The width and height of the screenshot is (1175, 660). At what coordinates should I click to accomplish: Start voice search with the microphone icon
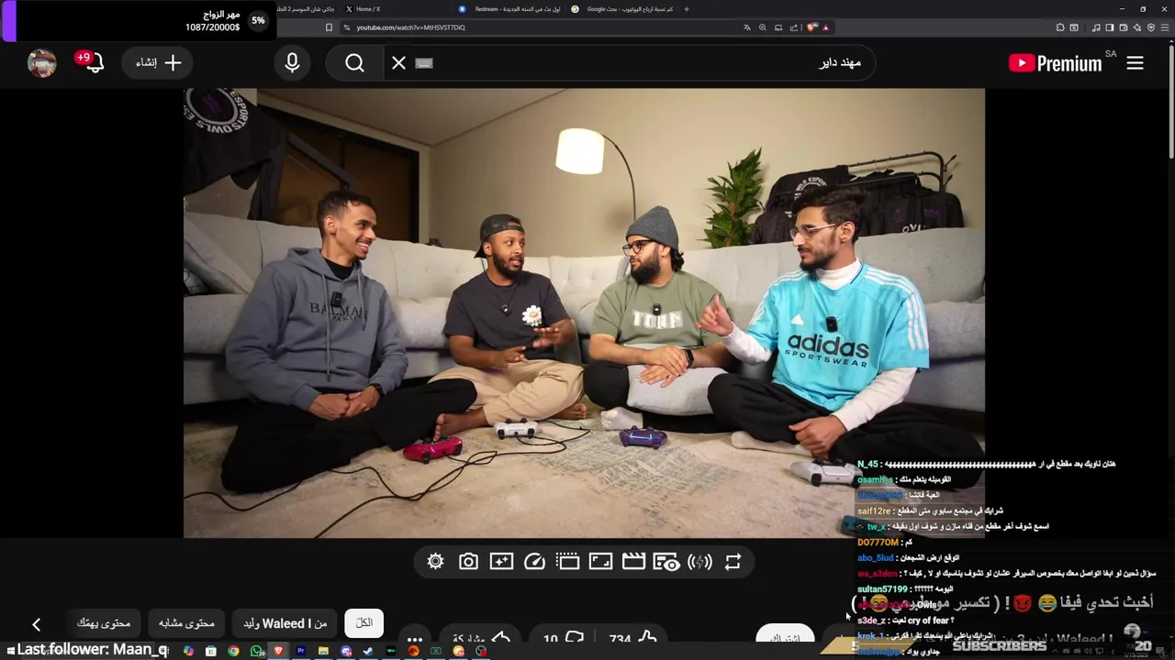[292, 62]
